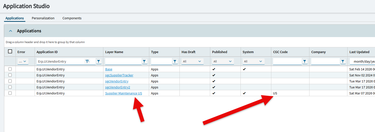Open the CGC Code filter funnel
Viewport: 375px width, 132px height.
[x=305, y=61]
